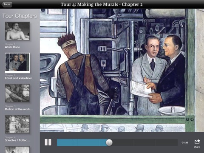Pause the tour playback
Image resolution: width=204 pixels, height=153 pixels.
(48, 142)
